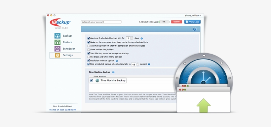The height and width of the screenshot is (127, 271).
Task: Click the Time Machine backup row icon
Action: pyautogui.click(x=97, y=80)
